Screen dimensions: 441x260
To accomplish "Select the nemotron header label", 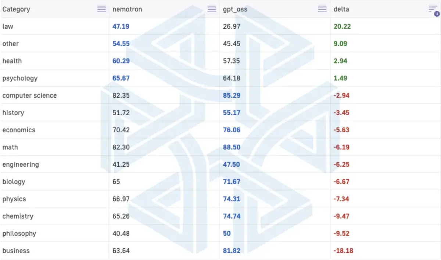I will coord(127,9).
